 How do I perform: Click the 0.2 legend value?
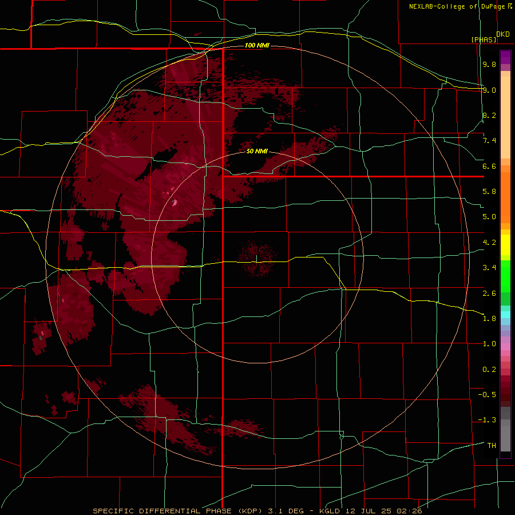point(489,370)
